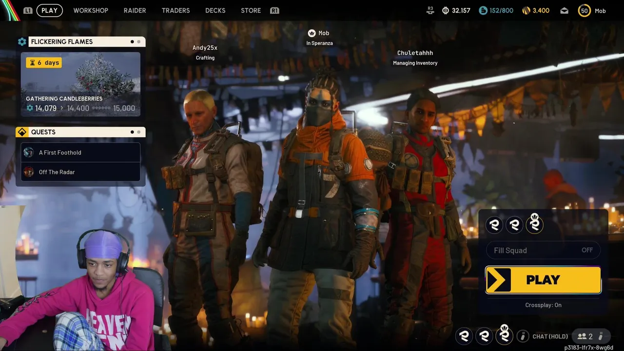Click the hourglass icon in 6 days badge
This screenshot has height=351, width=624.
tap(32, 62)
